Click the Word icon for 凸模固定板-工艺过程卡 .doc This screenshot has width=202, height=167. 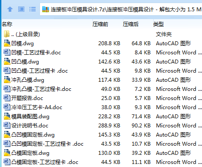point(7,162)
